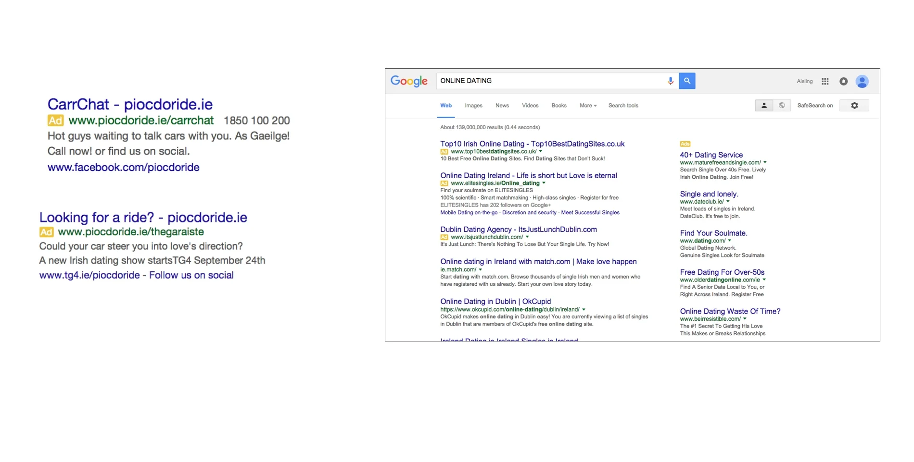Click the Google logo
The height and width of the screenshot is (462, 914).
click(409, 81)
